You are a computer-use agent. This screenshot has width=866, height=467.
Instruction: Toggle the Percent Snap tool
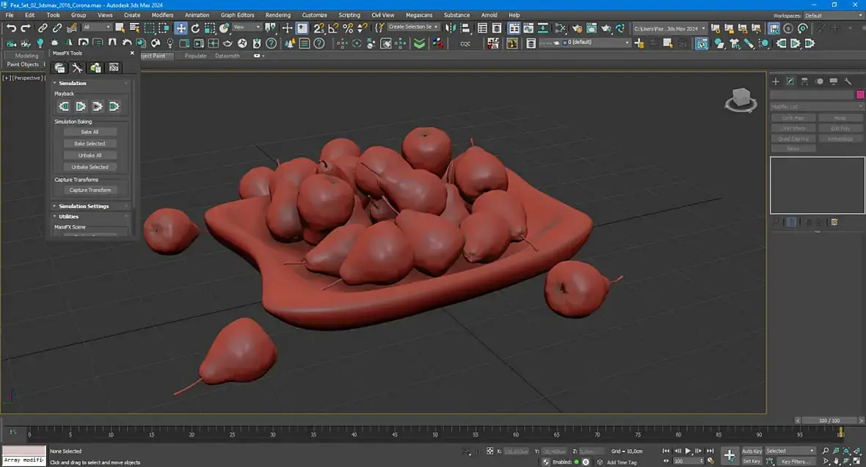(348, 28)
